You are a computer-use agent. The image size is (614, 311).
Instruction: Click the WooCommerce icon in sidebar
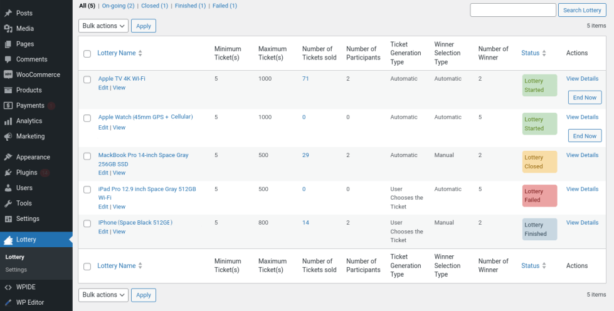pyautogui.click(x=8, y=74)
